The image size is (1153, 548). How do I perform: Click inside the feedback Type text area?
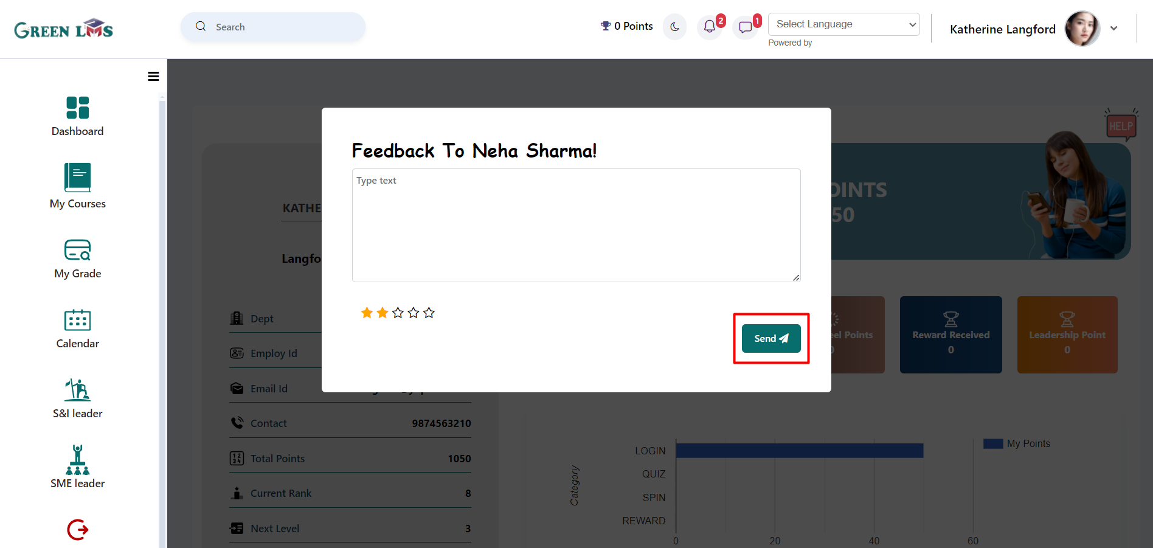click(x=576, y=225)
